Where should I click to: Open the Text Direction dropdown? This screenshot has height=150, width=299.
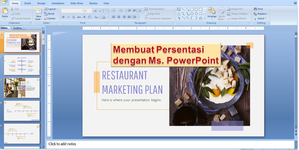pos(155,9)
